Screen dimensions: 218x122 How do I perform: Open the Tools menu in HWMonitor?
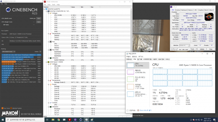coord(54,5)
